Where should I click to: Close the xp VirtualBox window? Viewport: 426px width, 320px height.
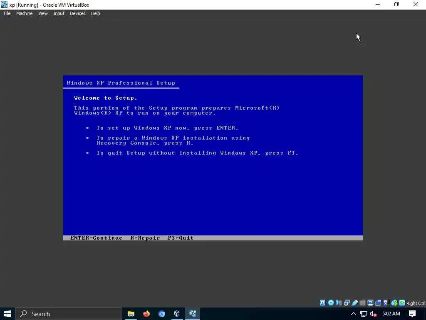point(416,4)
